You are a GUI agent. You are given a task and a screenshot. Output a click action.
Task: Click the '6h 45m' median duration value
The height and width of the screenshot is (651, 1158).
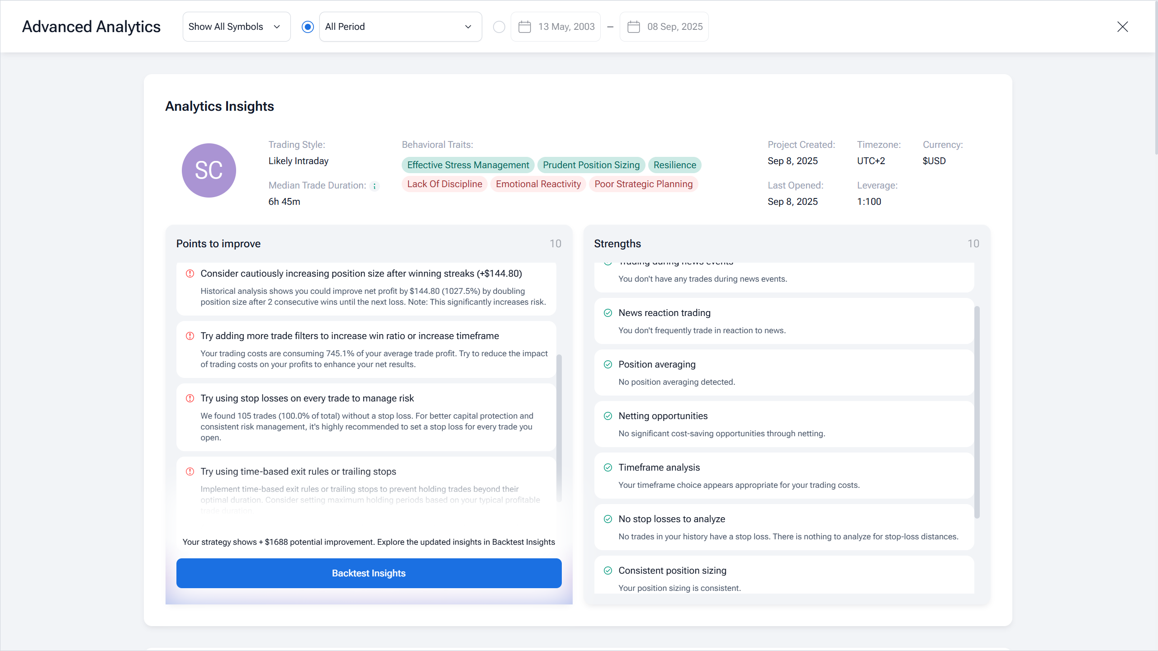[284, 202]
